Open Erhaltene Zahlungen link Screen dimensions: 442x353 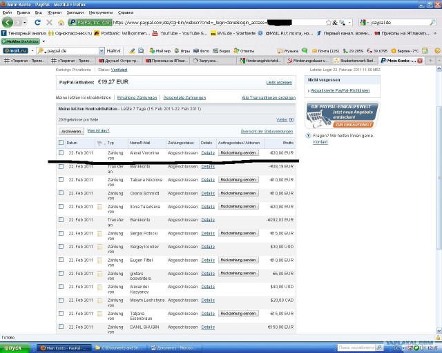point(137,98)
